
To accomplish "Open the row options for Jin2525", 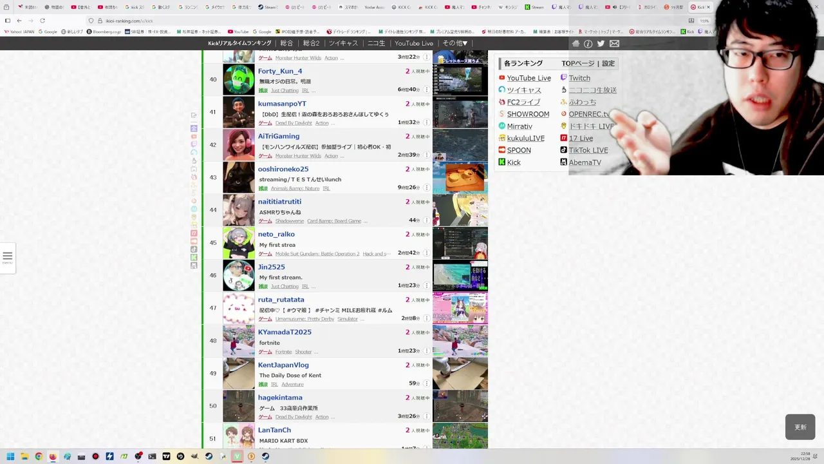I will click(426, 285).
